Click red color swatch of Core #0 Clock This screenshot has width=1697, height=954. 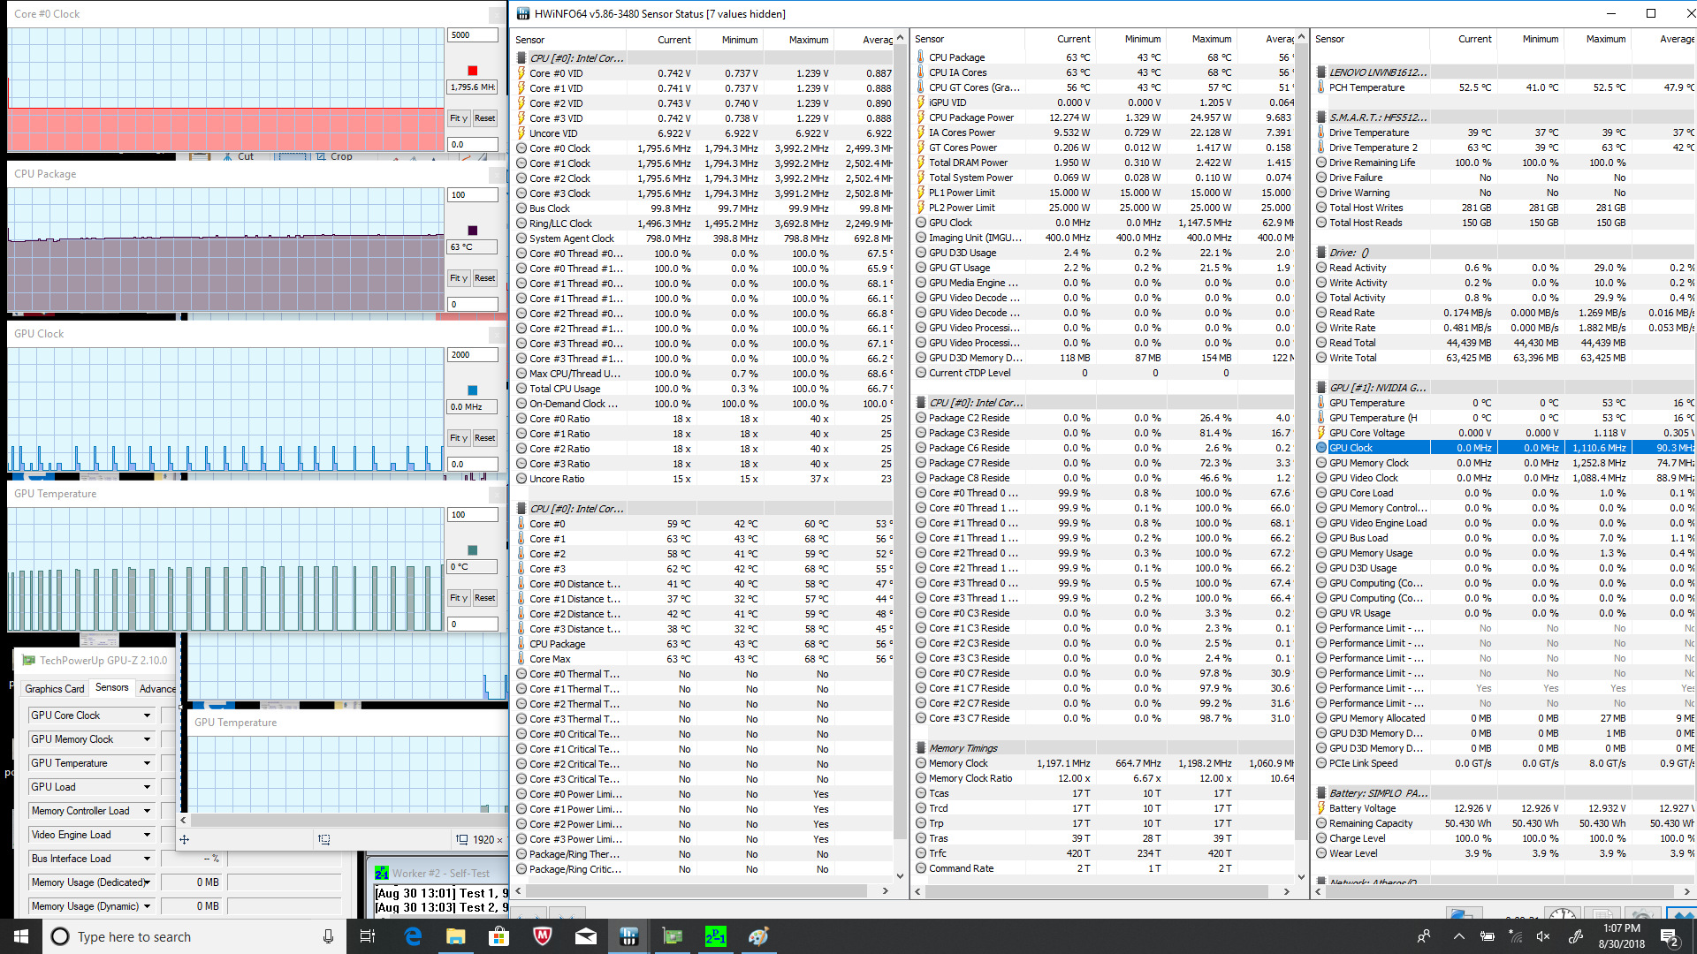[472, 71]
